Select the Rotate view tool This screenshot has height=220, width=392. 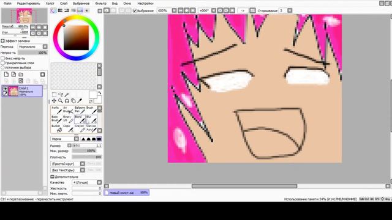[67, 101]
